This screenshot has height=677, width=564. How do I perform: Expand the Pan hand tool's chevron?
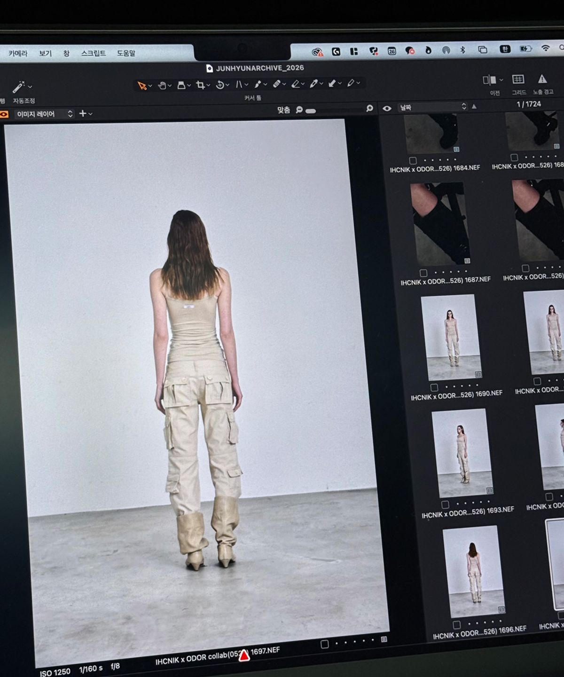point(170,86)
